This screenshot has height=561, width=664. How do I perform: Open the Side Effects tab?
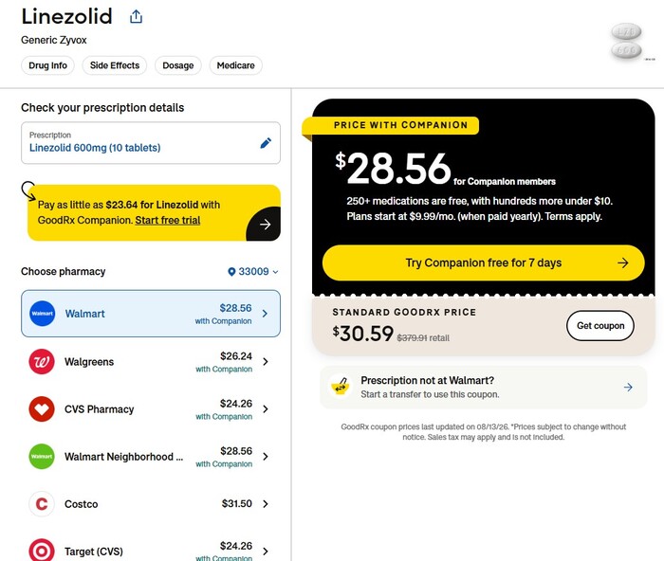pos(115,65)
